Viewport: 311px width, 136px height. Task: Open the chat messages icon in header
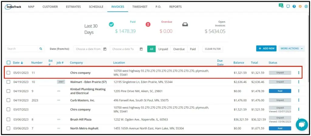[x=288, y=6]
